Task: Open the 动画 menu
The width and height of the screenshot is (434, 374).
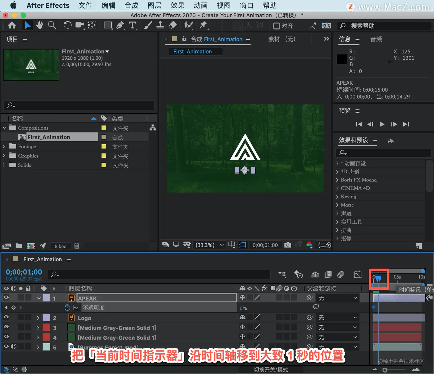Action: point(200,5)
